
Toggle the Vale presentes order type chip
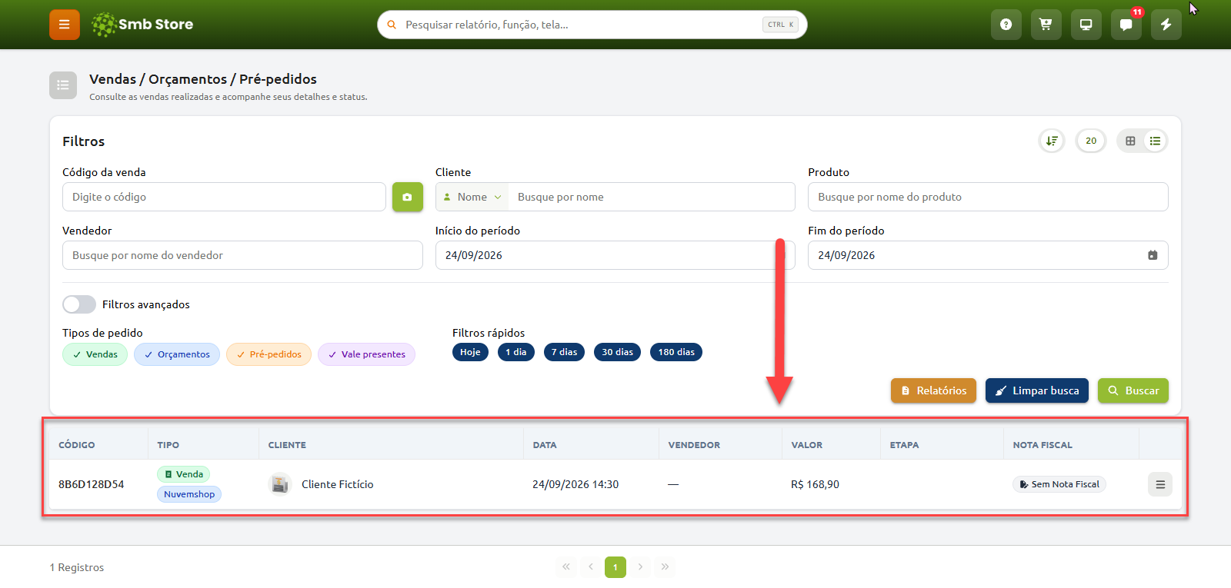(366, 354)
